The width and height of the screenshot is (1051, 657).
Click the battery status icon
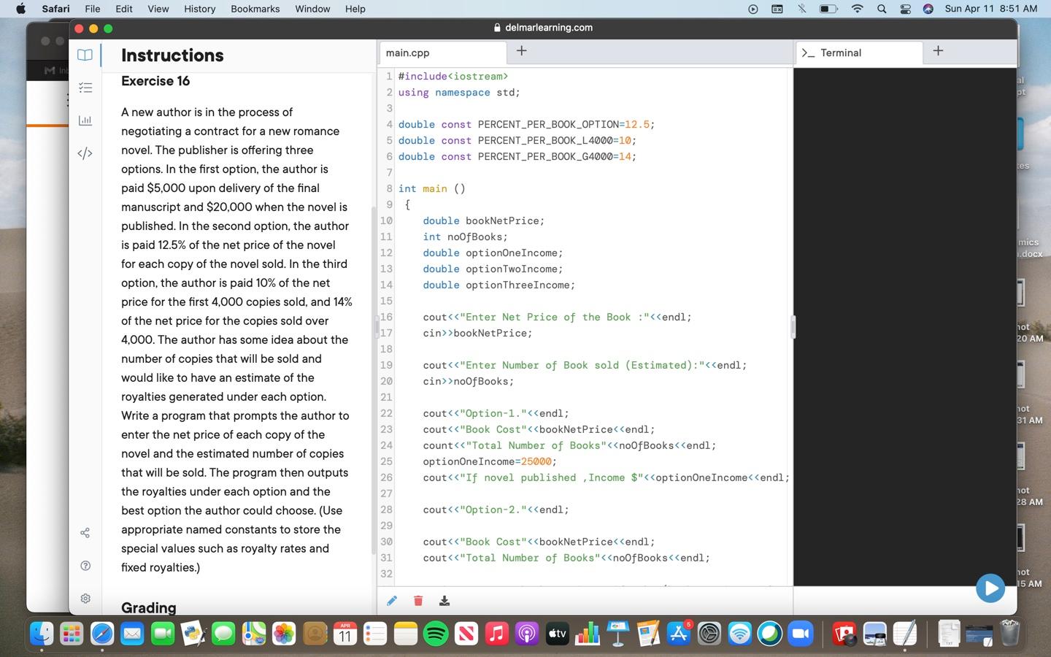(x=828, y=9)
